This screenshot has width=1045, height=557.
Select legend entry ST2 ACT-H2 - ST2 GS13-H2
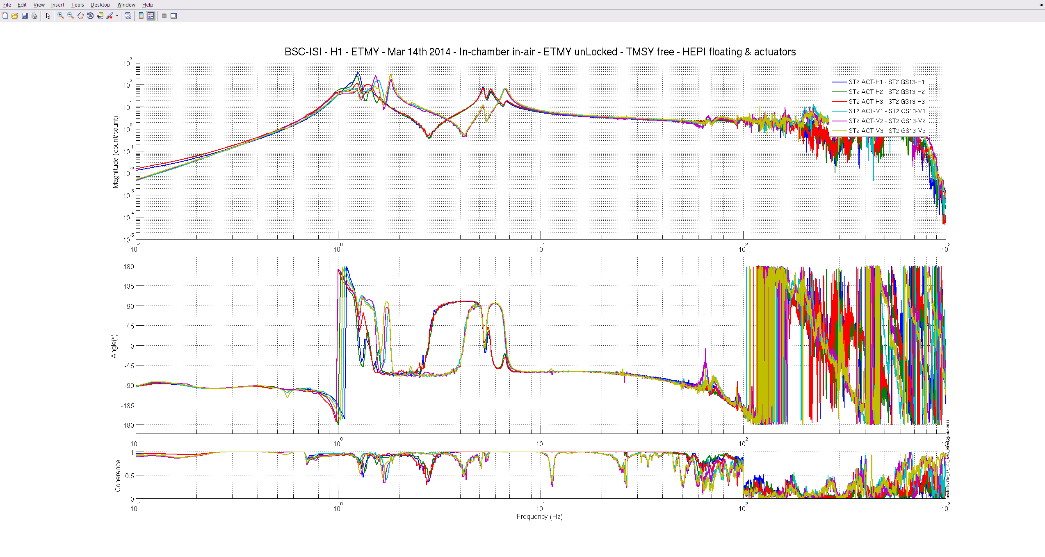tap(887, 92)
